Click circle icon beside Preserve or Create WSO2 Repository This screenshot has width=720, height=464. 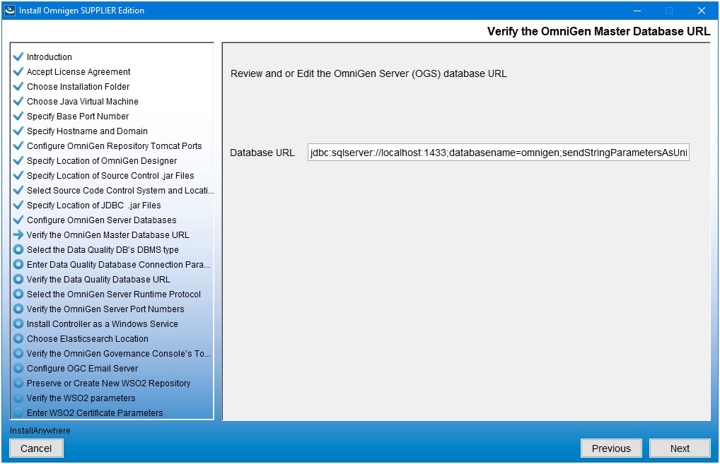tap(18, 383)
